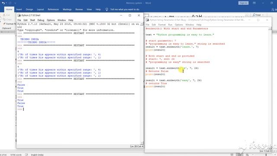Image resolution: width=277 pixels, height=156 pixels.
Task: Open the Run menu in the editor window
Action: point(170,25)
